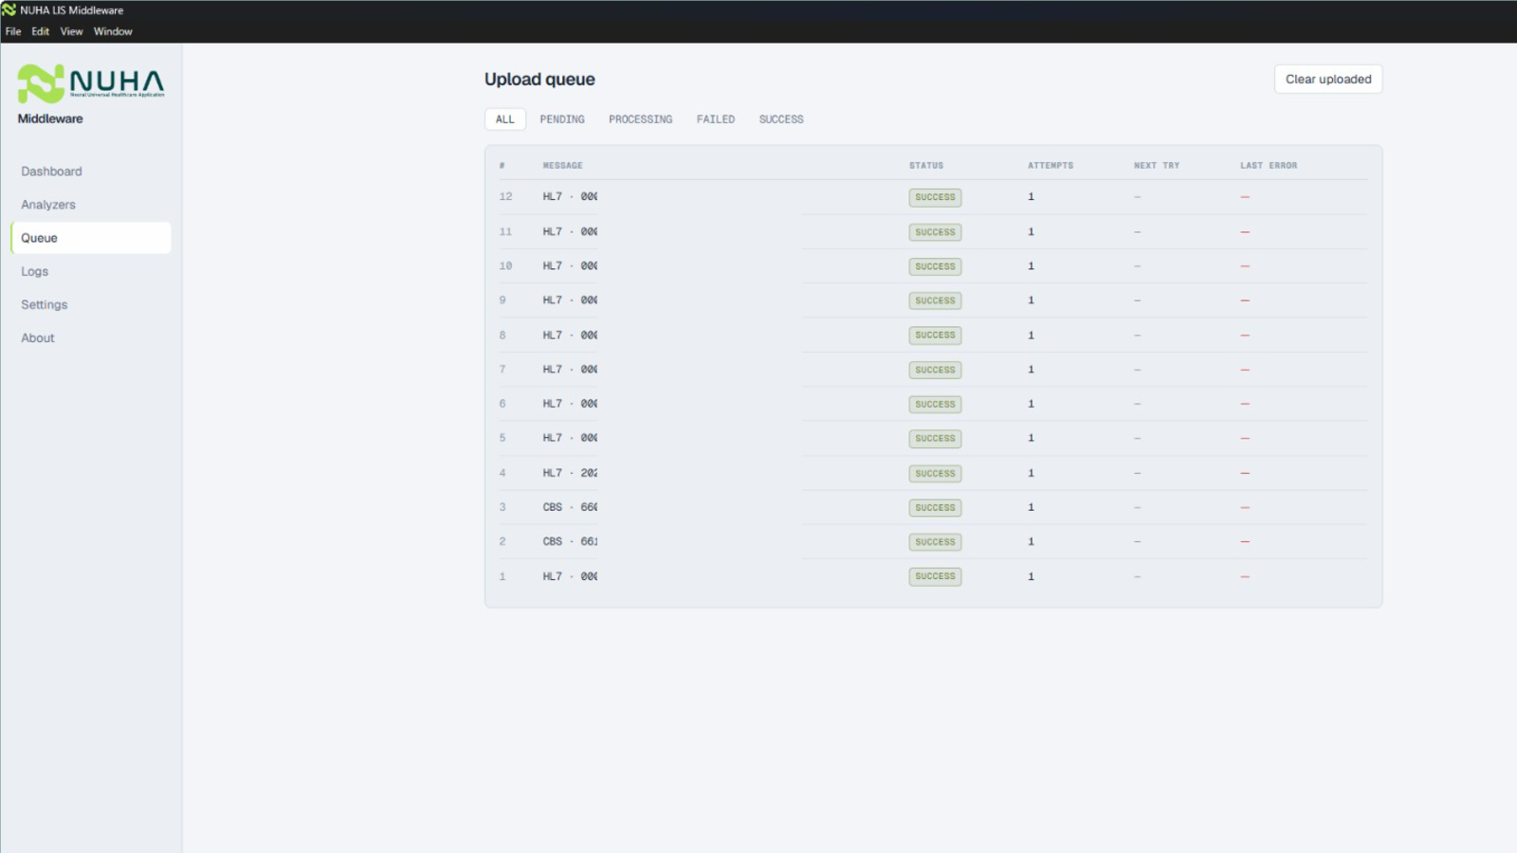Open the View menu

(x=71, y=31)
